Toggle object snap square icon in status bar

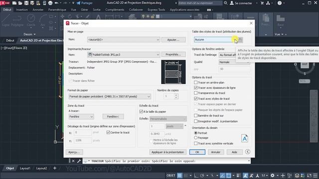(x=228, y=176)
